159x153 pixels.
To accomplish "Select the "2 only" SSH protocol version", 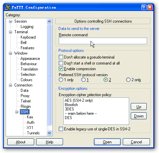I will [128, 80].
